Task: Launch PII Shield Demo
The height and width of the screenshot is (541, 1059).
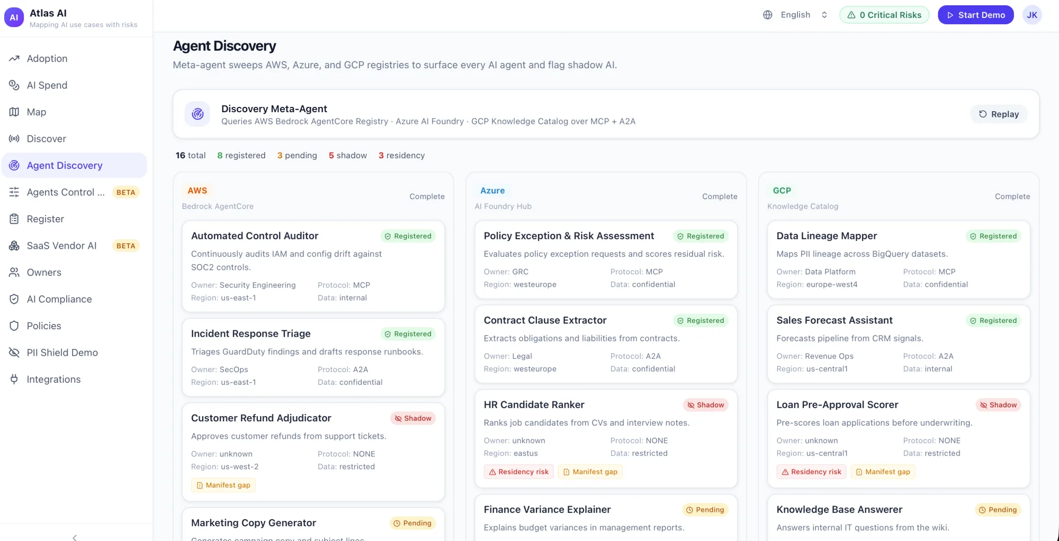Action: [74, 353]
